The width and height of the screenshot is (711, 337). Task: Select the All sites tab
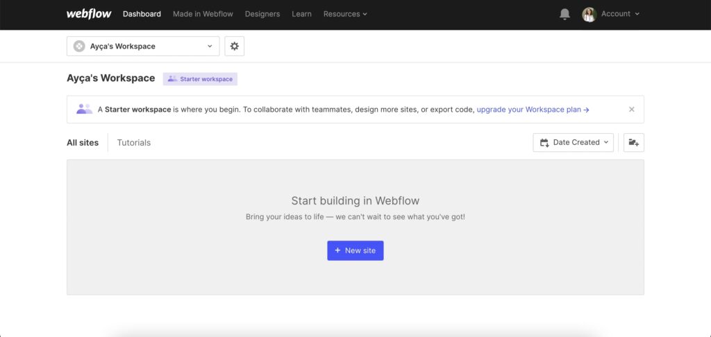click(x=83, y=143)
